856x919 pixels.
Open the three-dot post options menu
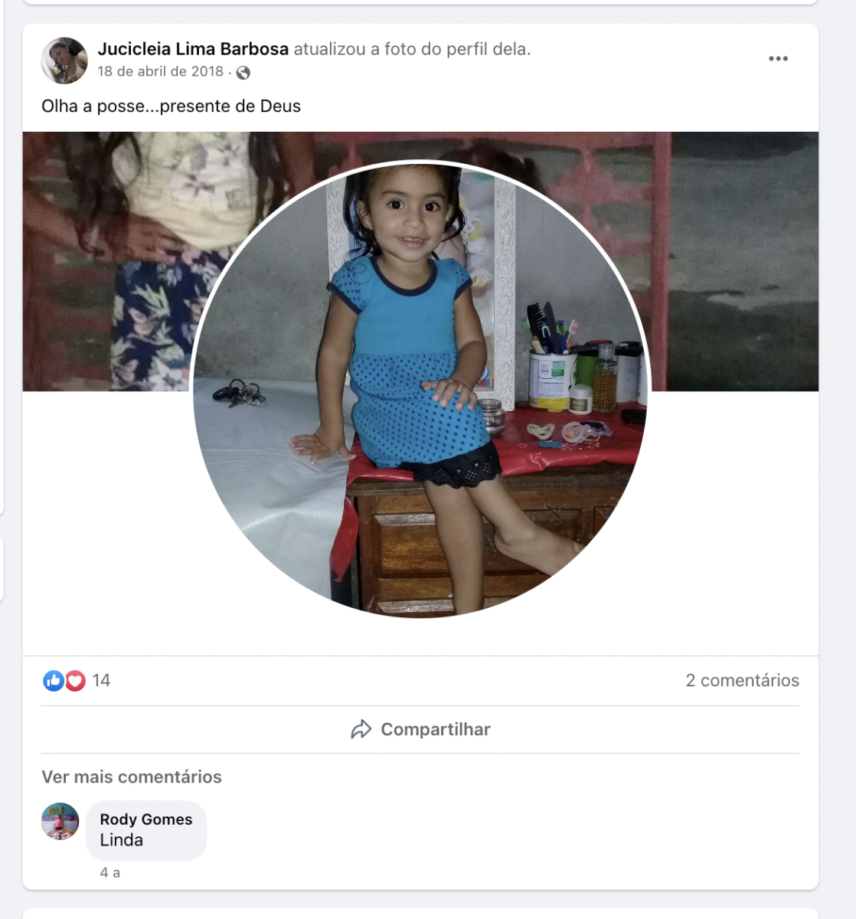pos(778,59)
